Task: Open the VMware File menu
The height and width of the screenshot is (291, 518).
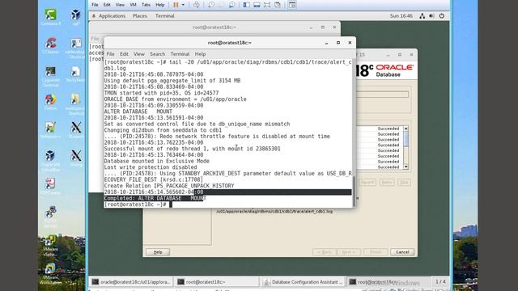Action: pyautogui.click(x=95, y=5)
